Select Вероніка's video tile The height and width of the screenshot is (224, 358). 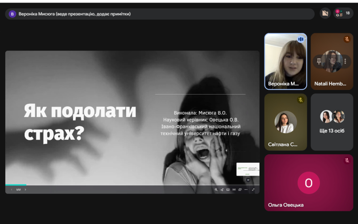click(286, 61)
